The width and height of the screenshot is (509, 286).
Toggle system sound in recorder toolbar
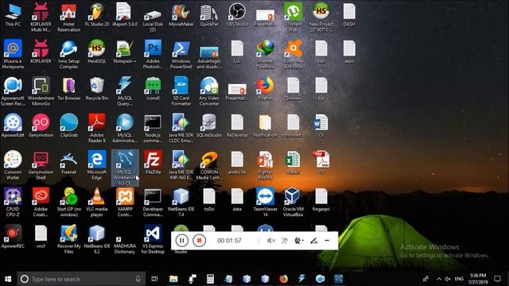pos(271,241)
